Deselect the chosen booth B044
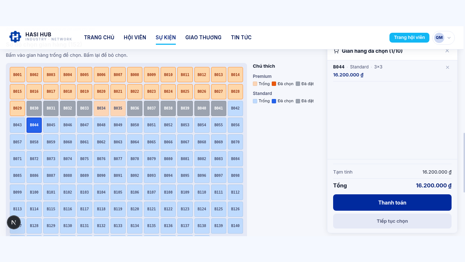 [x=34, y=125]
